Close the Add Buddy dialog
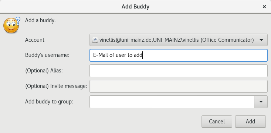Screen dimensions: 271x133 point(264,7)
